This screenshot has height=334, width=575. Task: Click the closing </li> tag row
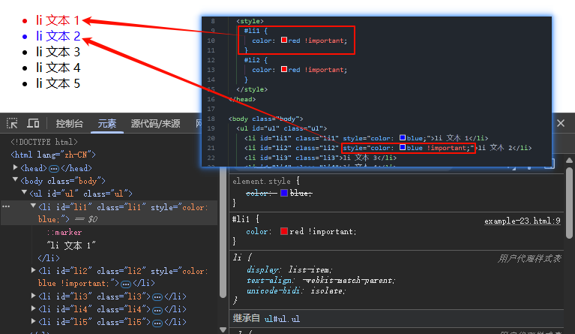click(x=49, y=258)
